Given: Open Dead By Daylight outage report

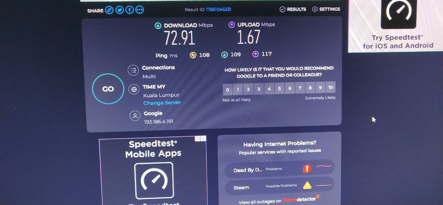Looking at the screenshot, I should pyautogui.click(x=280, y=169).
